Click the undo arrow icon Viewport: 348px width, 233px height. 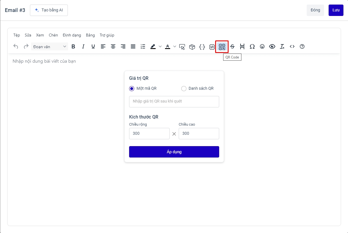click(16, 47)
